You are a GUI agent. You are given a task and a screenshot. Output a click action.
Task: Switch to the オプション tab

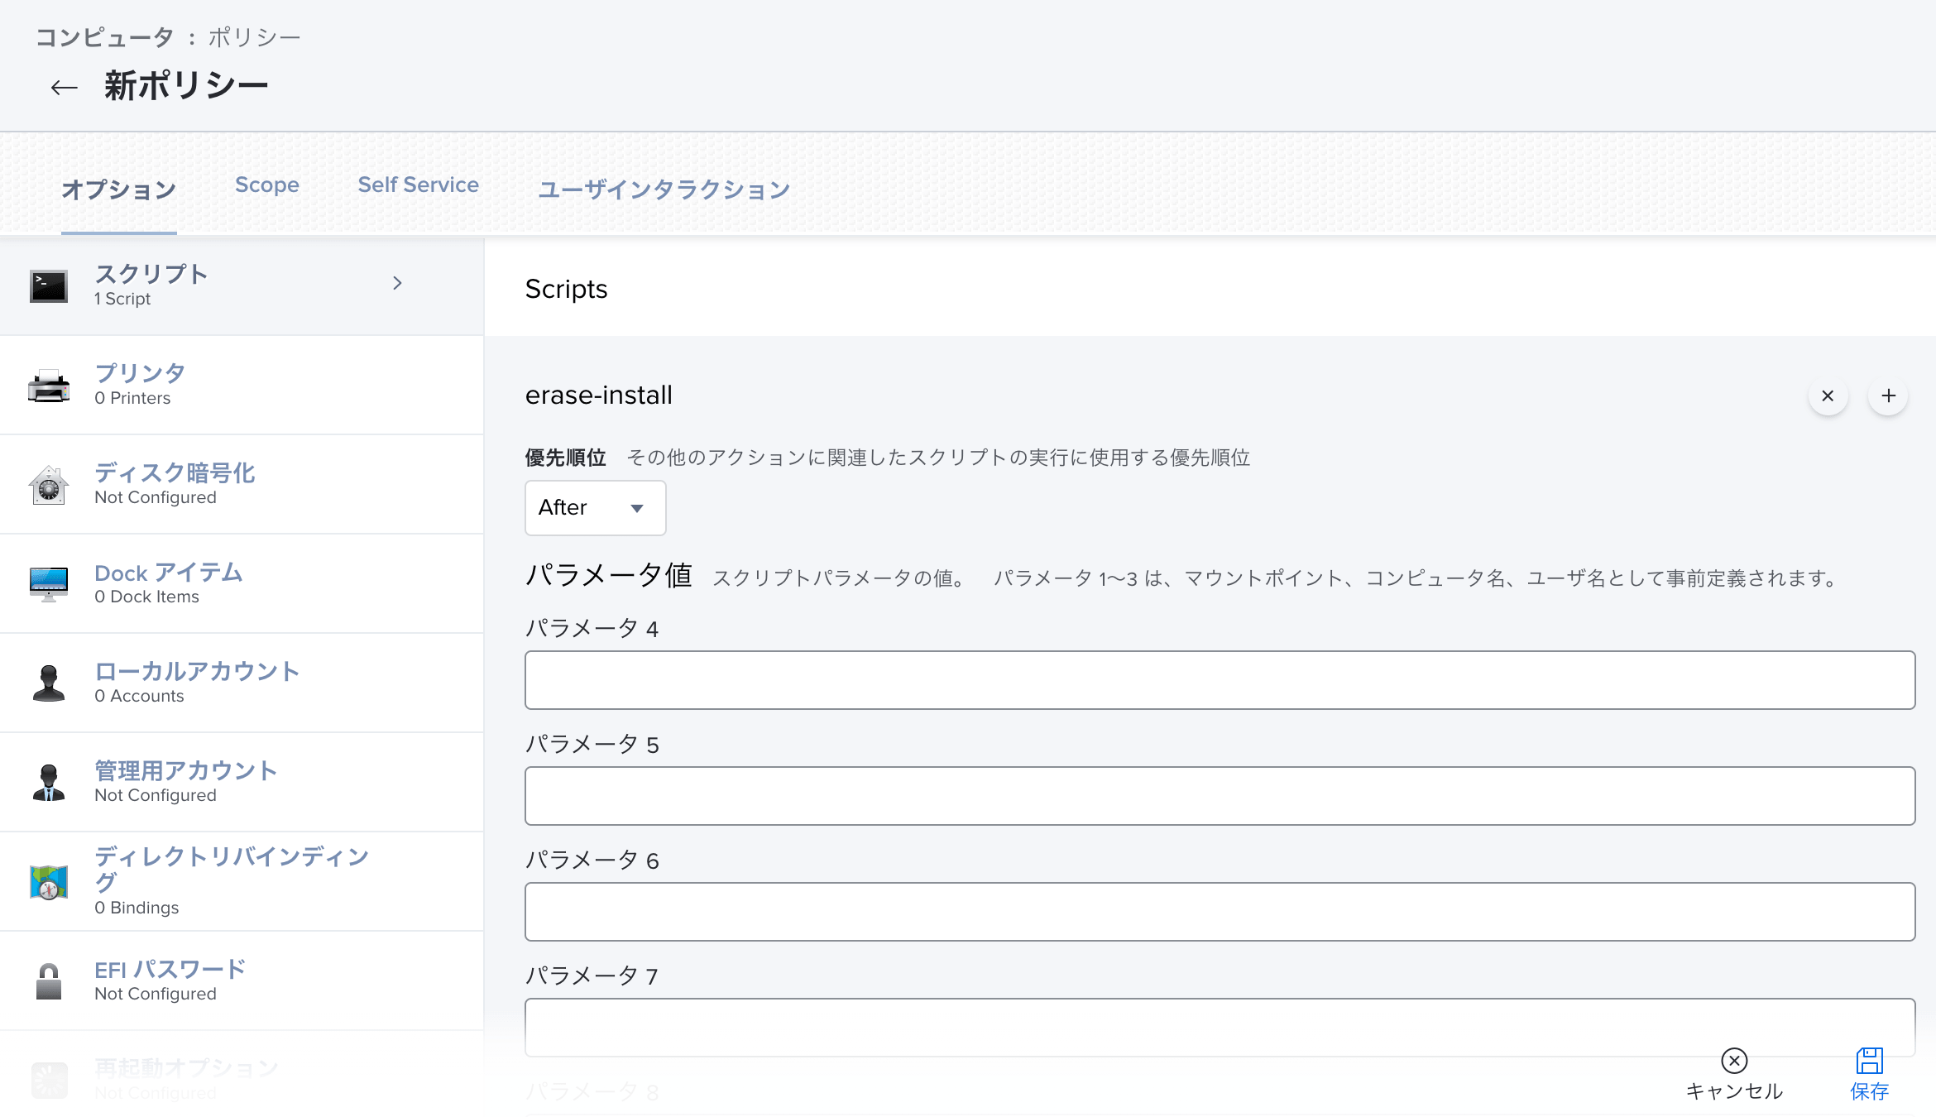(x=118, y=189)
